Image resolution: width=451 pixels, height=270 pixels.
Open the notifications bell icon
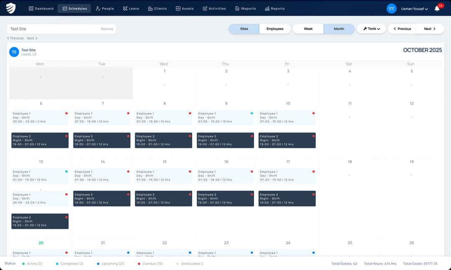437,8
